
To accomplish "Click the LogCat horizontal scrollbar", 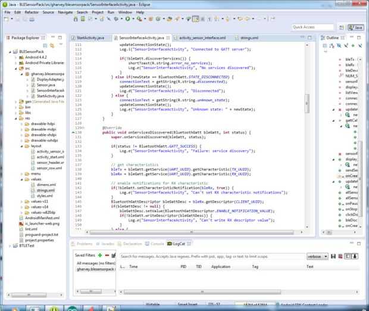I will pyautogui.click(x=202, y=292).
